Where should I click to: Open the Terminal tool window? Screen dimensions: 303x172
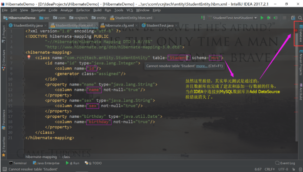click(x=18, y=163)
